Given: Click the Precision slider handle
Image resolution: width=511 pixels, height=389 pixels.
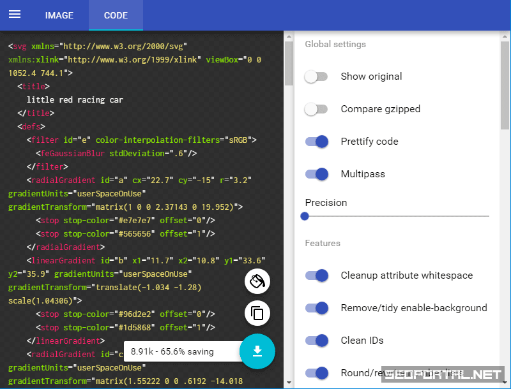Looking at the screenshot, I should coord(305,216).
